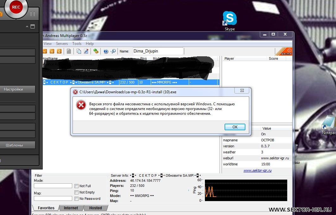Switch to the Internet tab
This screenshot has height=215, width=336.
tap(71, 208)
